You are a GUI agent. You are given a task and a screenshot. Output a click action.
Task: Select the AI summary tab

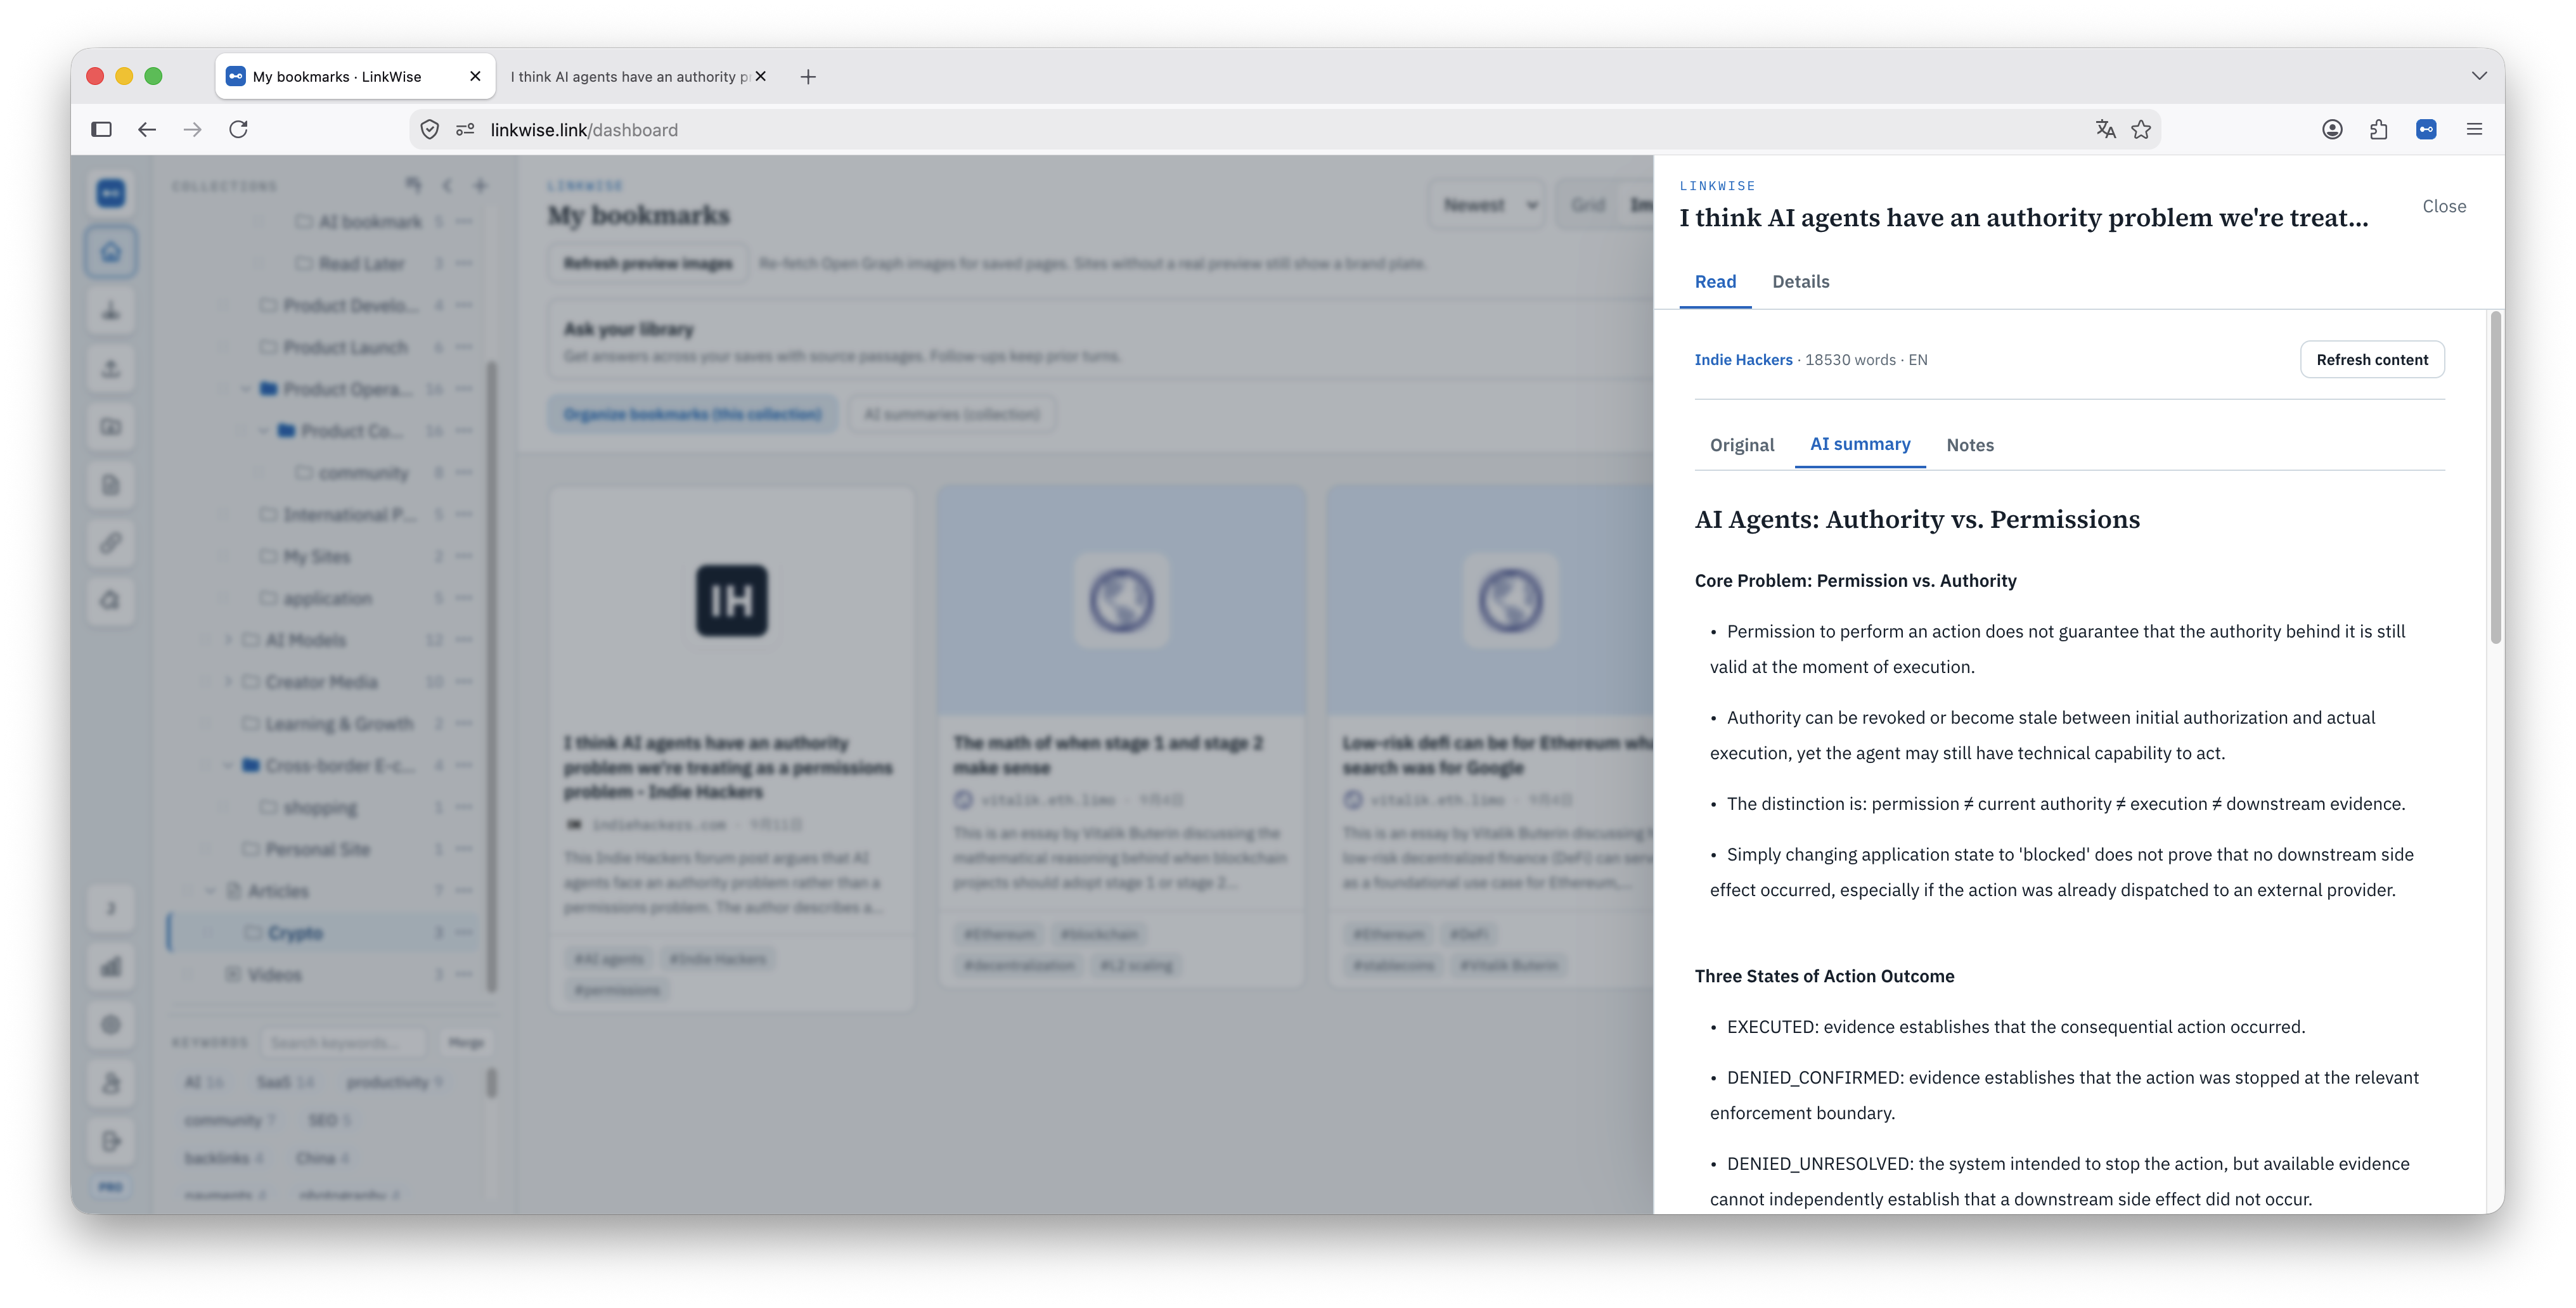point(1860,444)
